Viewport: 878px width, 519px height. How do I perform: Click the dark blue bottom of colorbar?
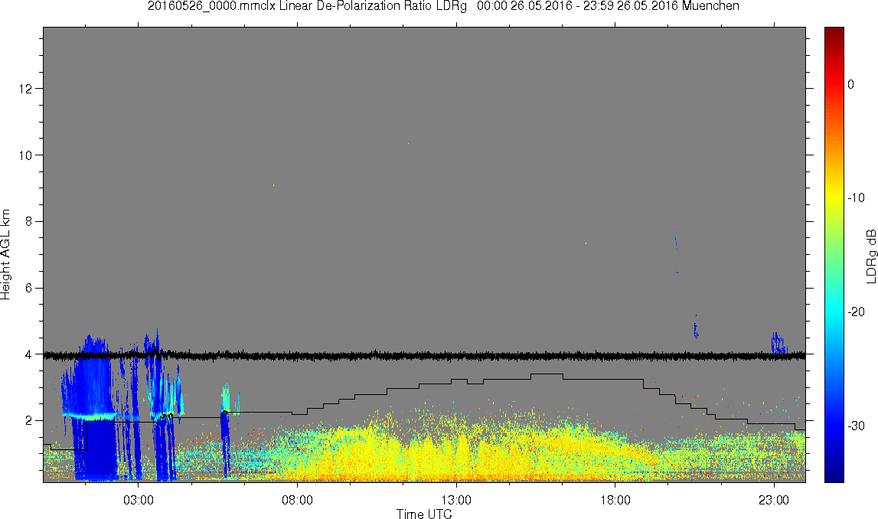(834, 473)
